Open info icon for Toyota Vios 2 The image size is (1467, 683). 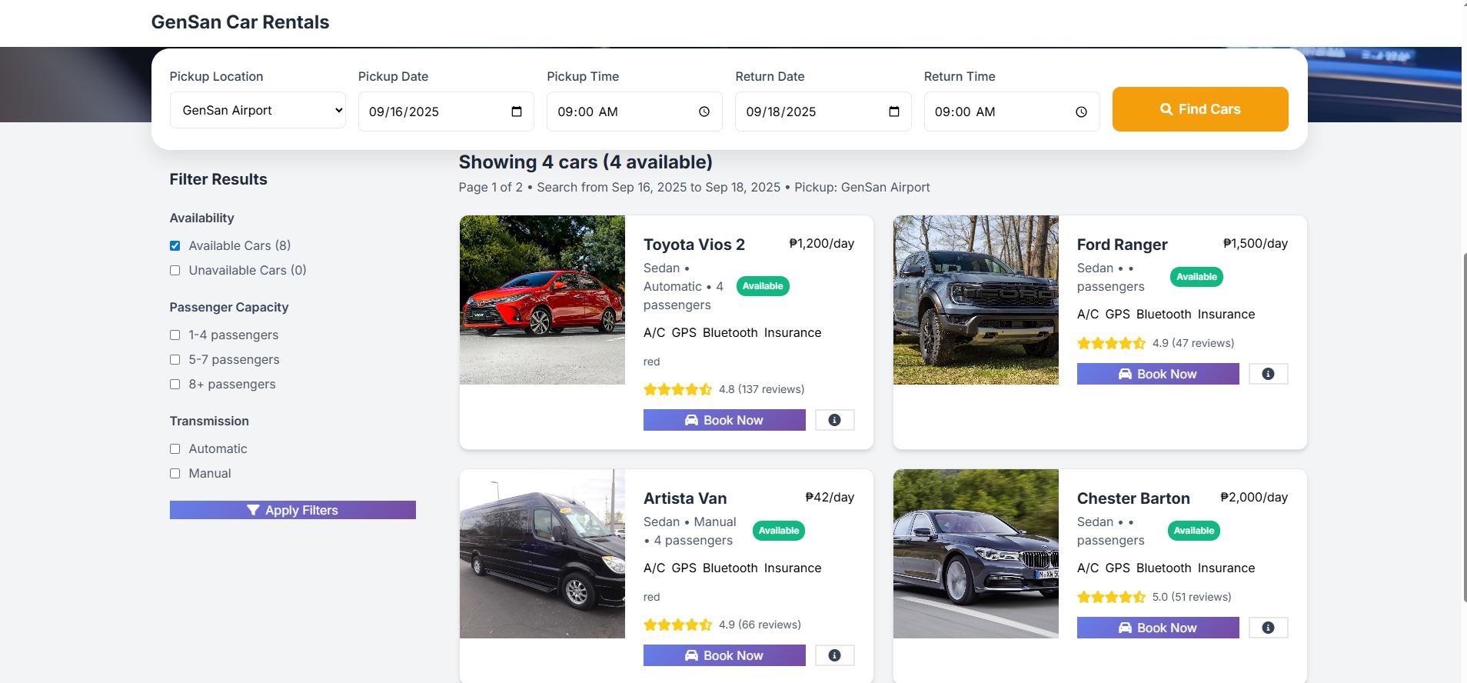(x=834, y=420)
